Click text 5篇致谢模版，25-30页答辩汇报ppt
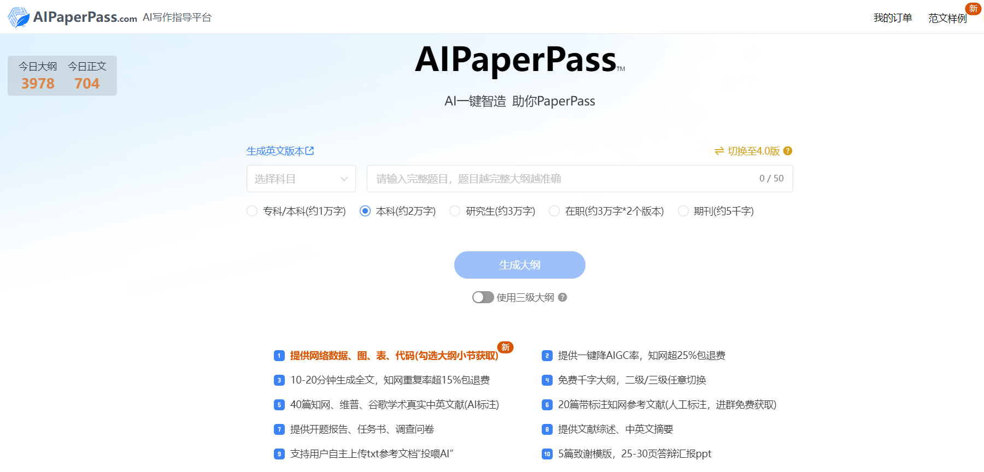 [635, 454]
